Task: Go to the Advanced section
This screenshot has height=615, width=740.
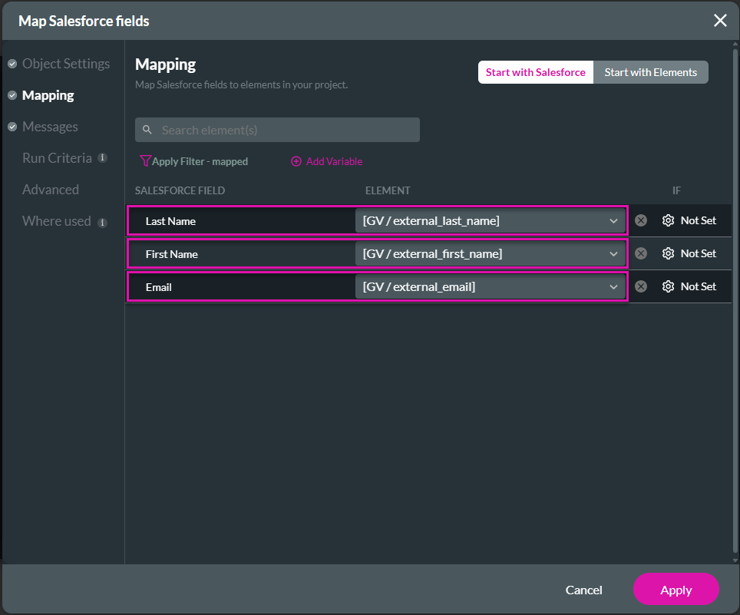Action: coord(51,190)
